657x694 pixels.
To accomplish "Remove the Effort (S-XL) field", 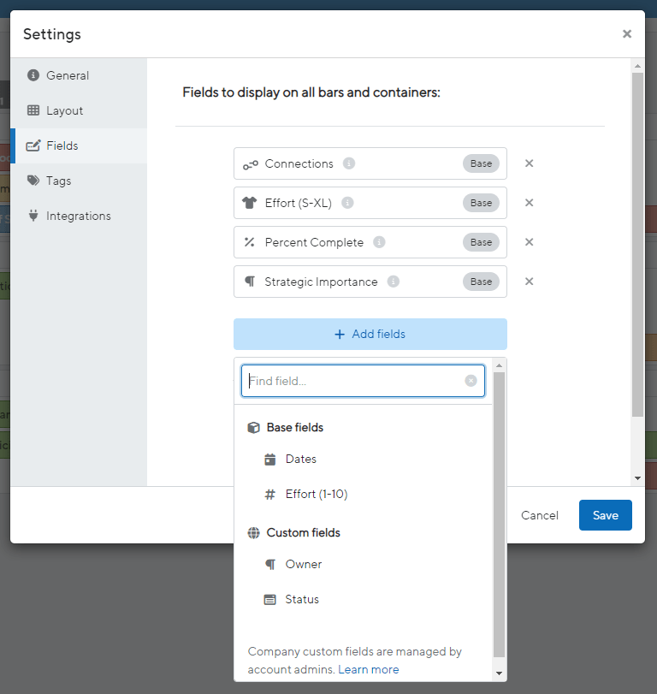I will [x=530, y=203].
